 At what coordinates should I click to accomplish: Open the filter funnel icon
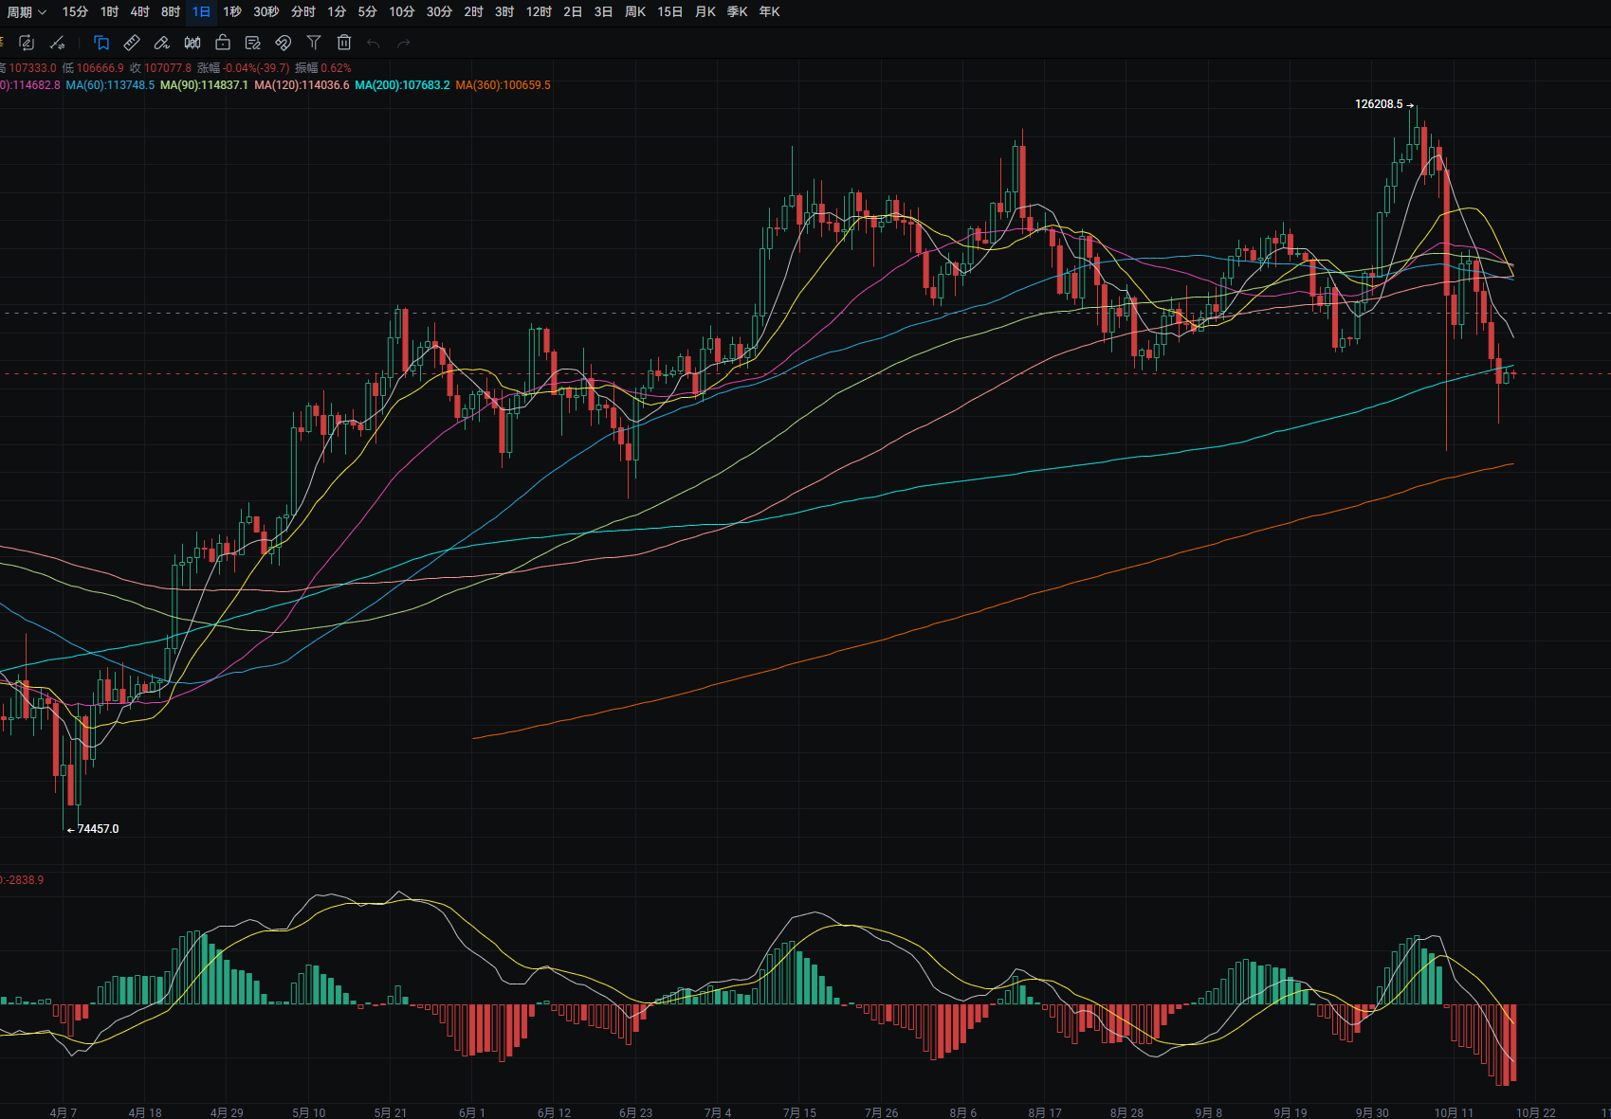click(314, 43)
